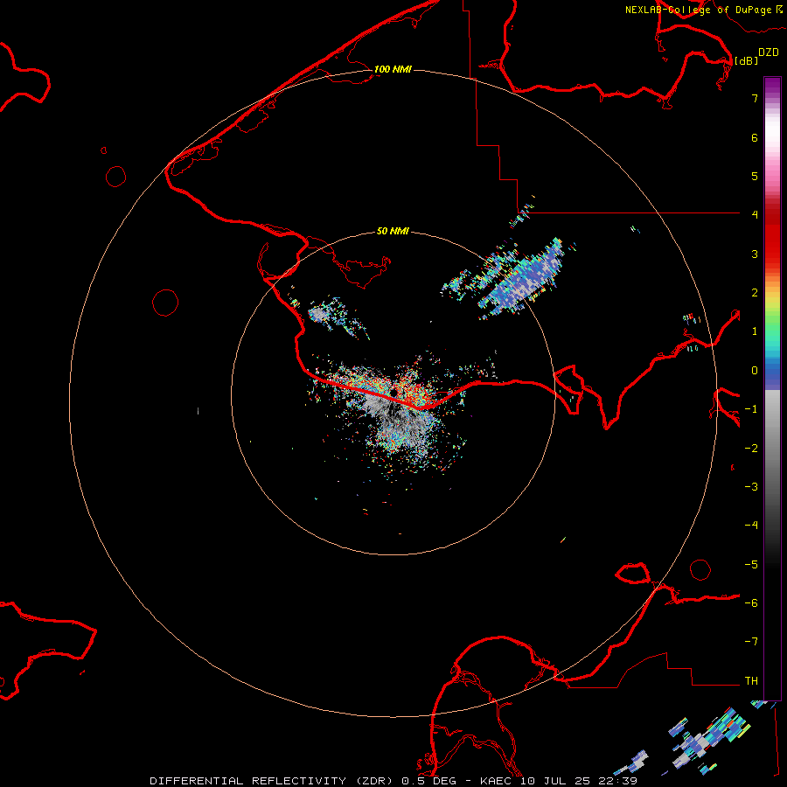
Task: Click the blue 0 dB band of color bar
Action: 772,373
